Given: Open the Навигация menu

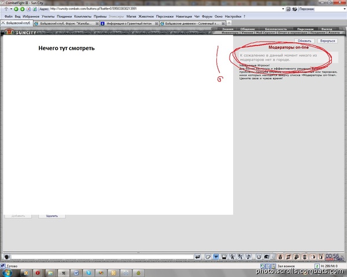Looking at the screenshot, I should pyautogui.click(x=184, y=16).
